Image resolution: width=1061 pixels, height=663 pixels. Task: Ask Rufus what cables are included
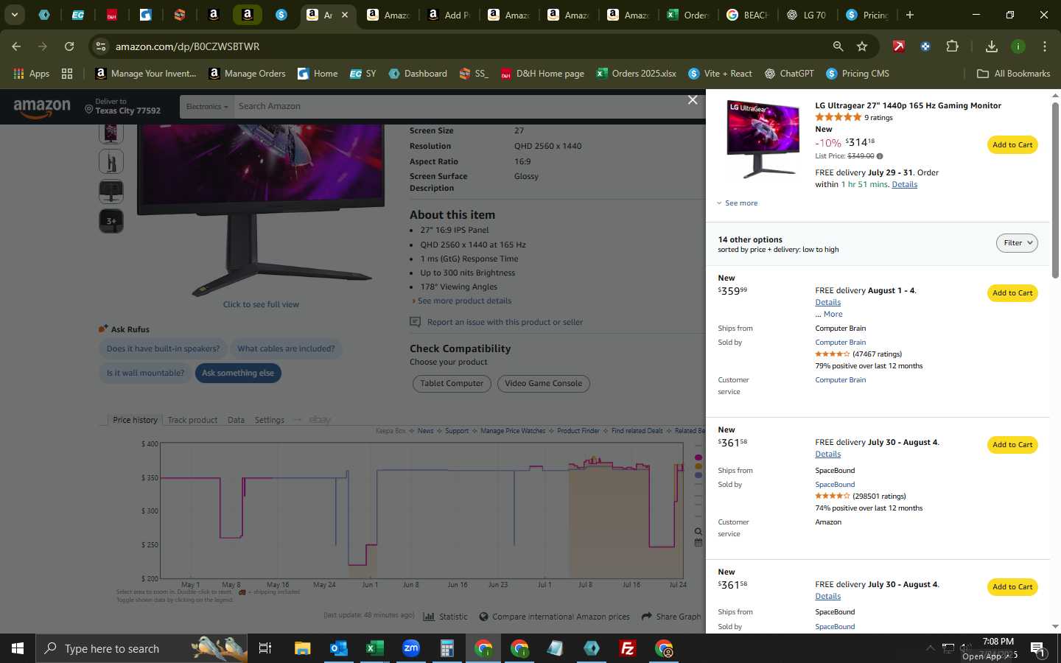[286, 348]
